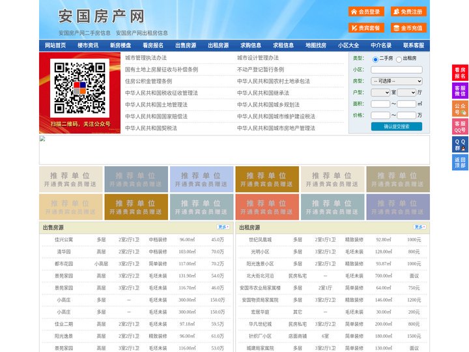
Task: Open the 不动产登记暂行条例 link
Action: coord(261,70)
